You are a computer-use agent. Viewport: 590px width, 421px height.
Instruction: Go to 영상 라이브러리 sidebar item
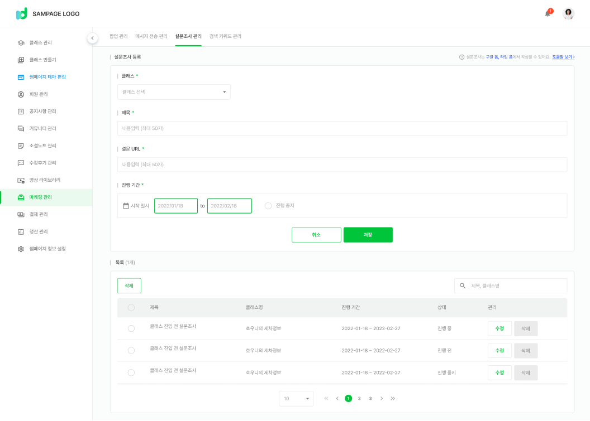45,180
